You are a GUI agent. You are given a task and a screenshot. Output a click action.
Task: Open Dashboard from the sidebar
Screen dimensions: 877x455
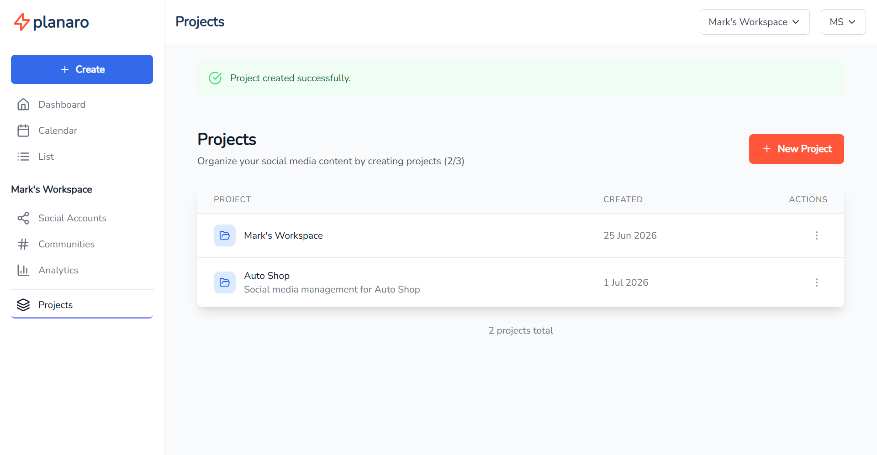82,105
